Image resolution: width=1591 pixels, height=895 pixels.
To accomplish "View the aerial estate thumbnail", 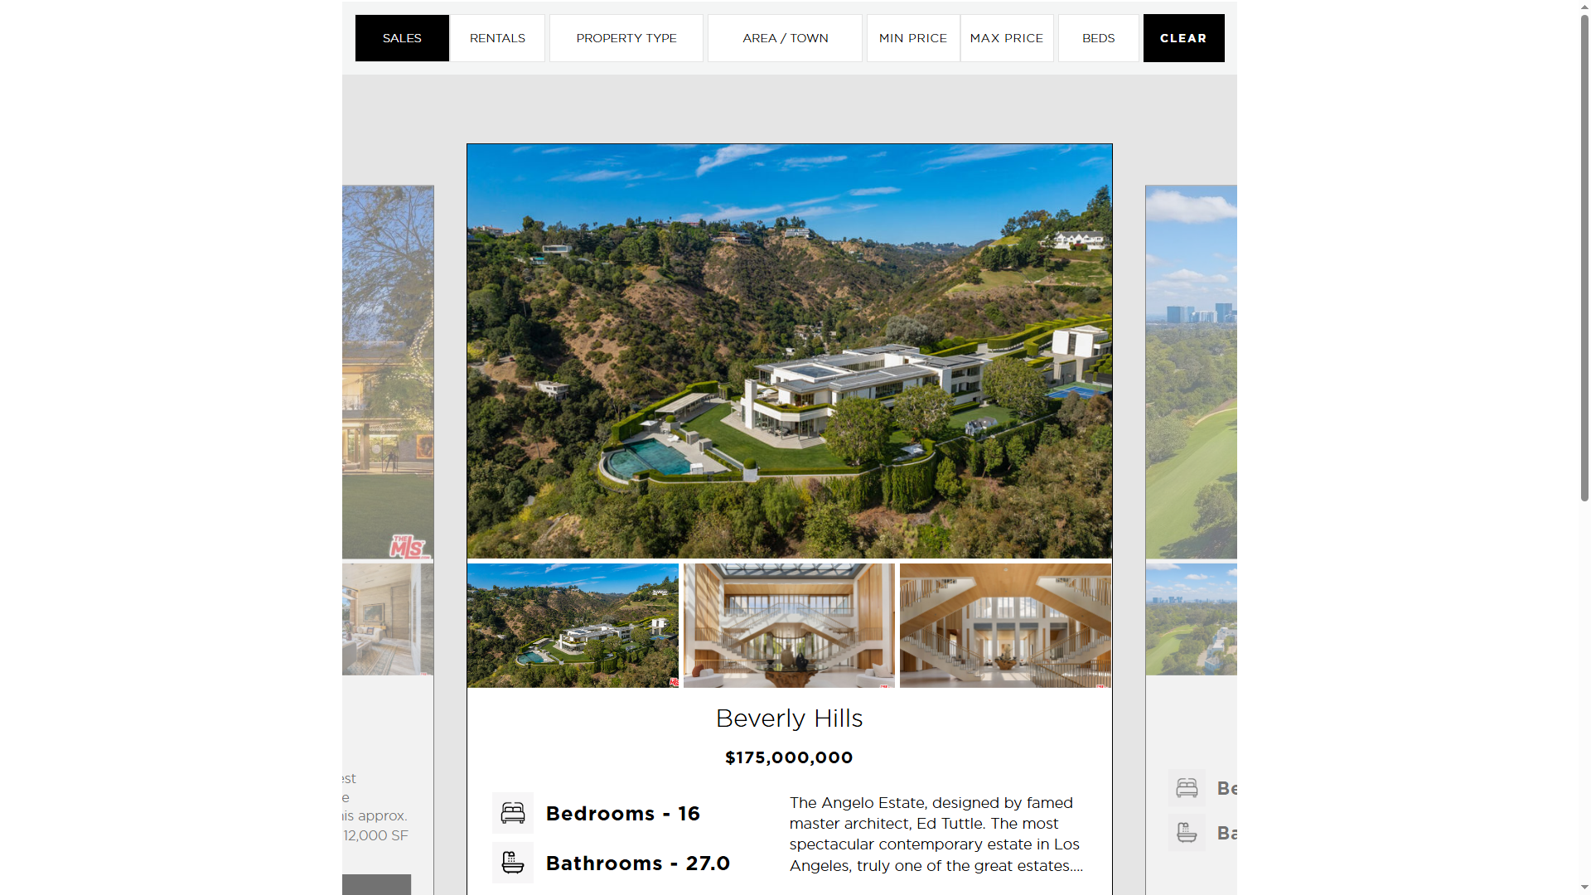I will pos(573,626).
